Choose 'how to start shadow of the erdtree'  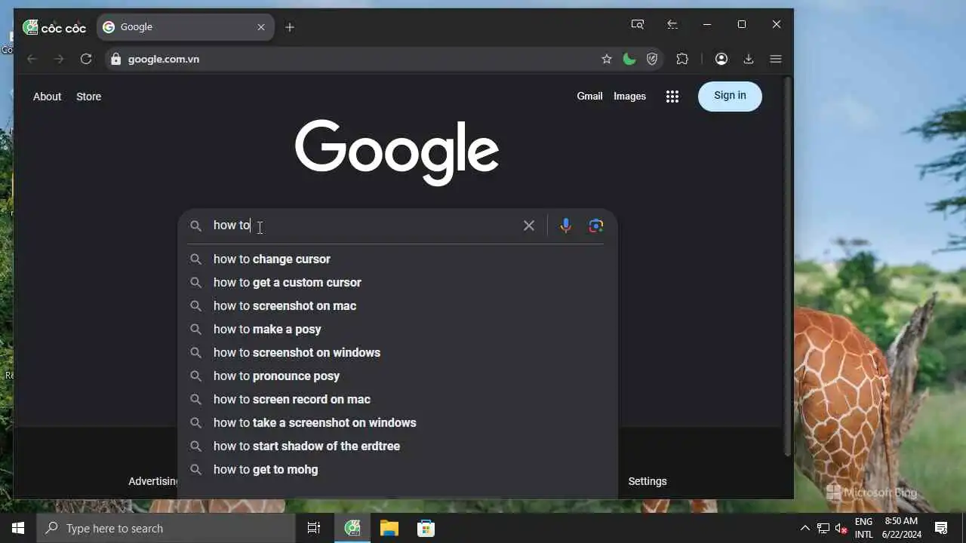pyautogui.click(x=398, y=446)
